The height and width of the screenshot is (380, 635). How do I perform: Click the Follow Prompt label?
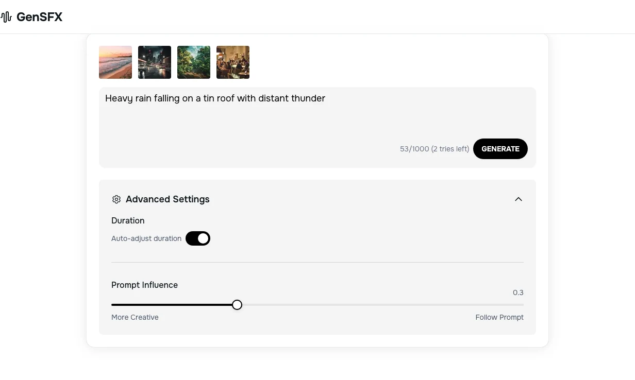(x=499, y=317)
